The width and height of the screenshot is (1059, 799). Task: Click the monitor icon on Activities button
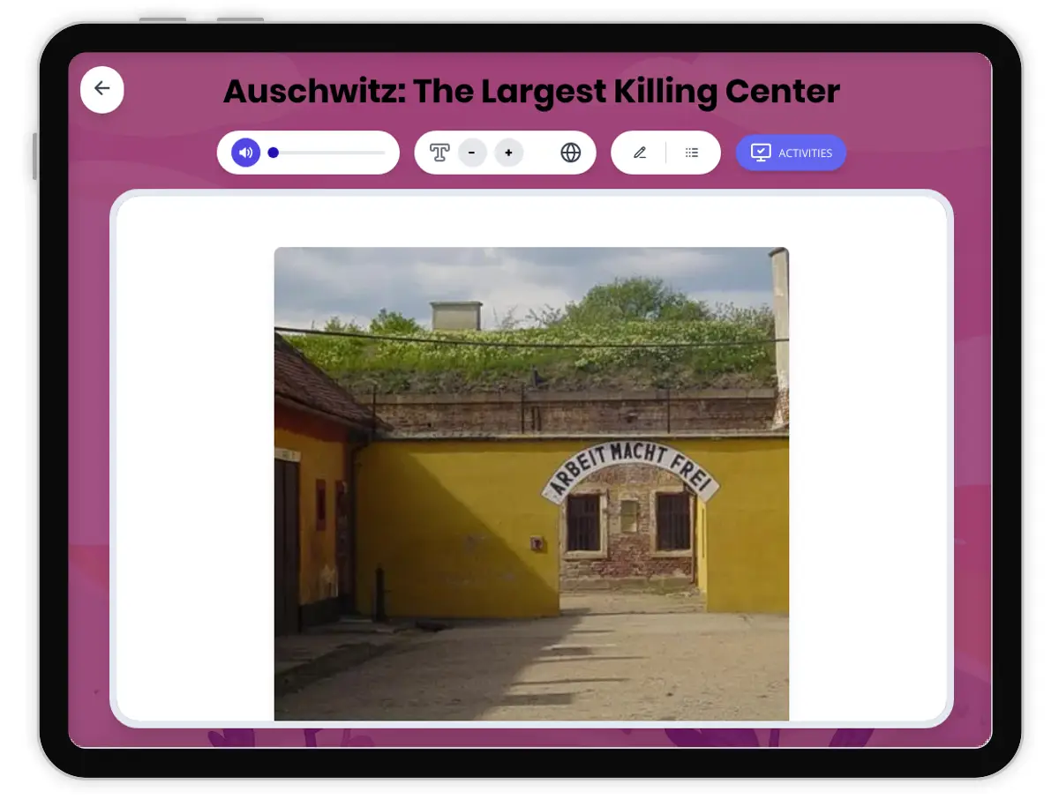[x=761, y=152]
